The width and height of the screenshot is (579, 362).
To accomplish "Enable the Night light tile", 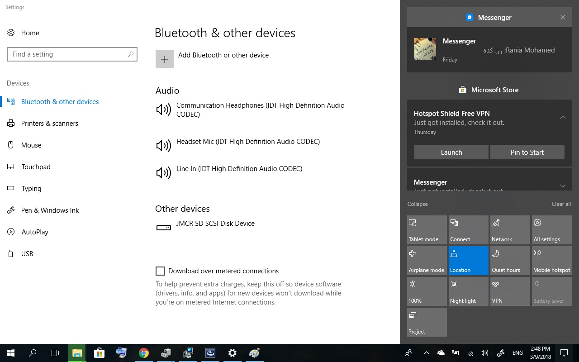I will coord(468,291).
